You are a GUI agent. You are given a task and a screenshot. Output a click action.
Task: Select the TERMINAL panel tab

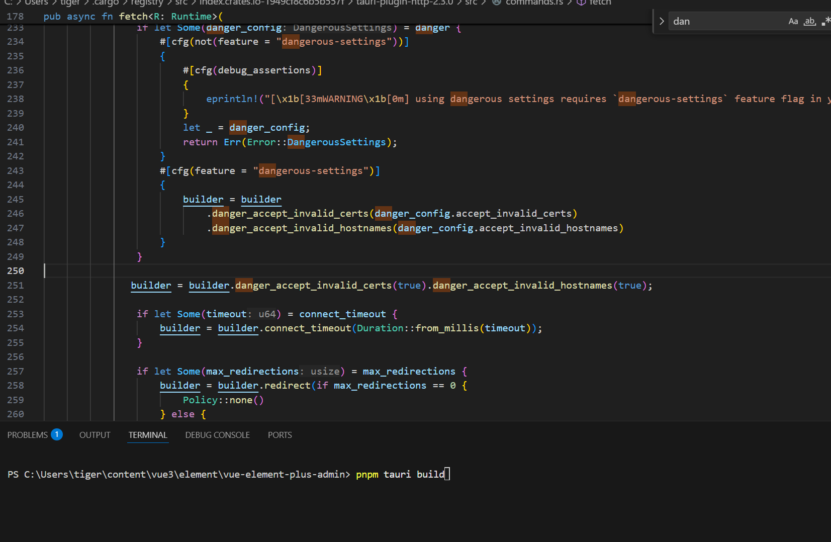[148, 435]
